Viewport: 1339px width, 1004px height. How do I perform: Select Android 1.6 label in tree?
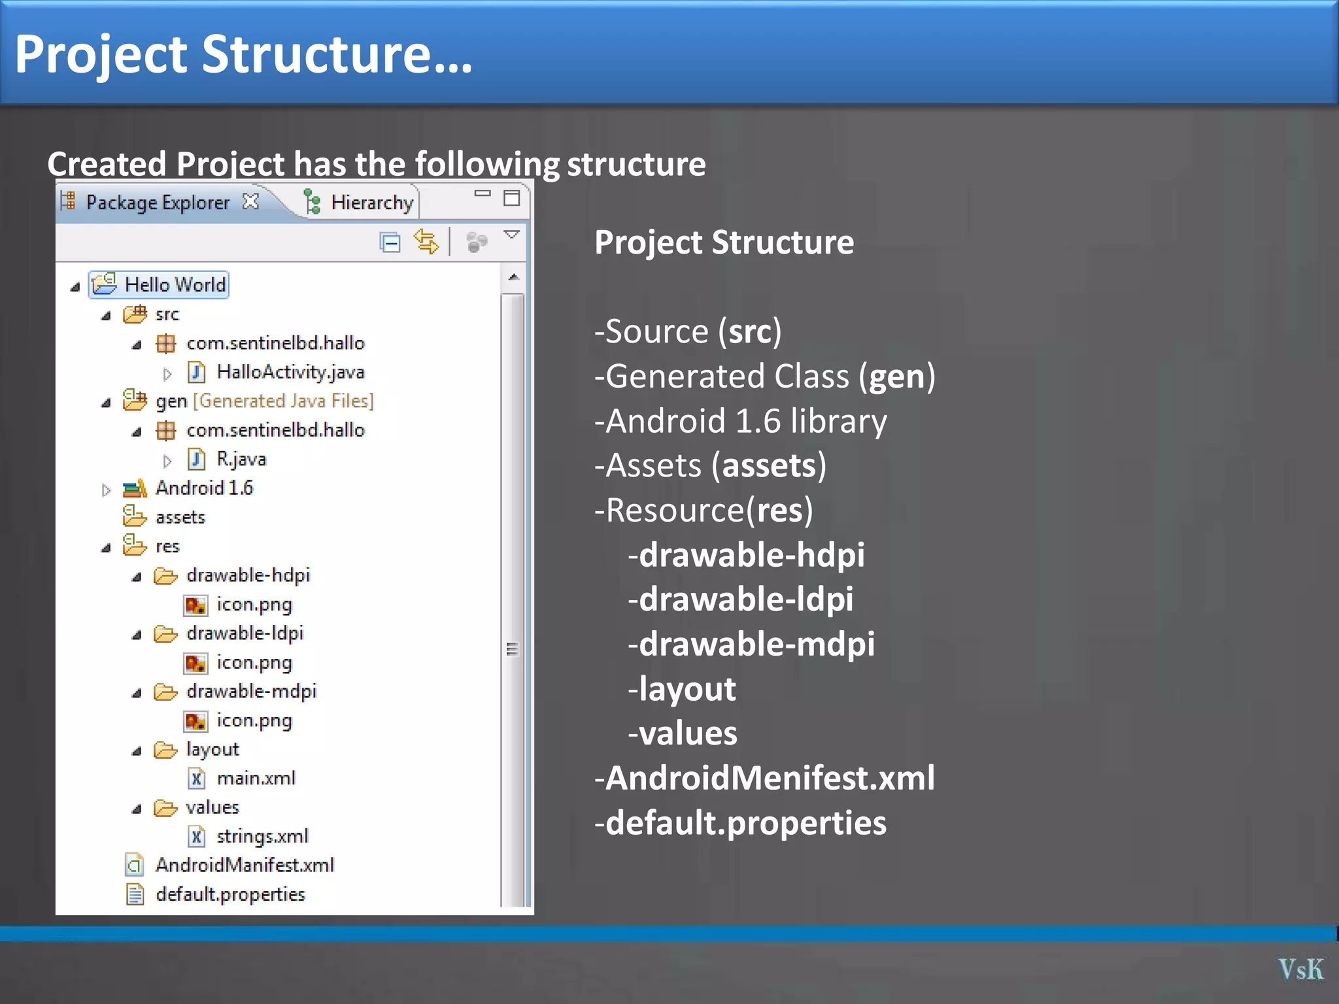pyautogui.click(x=204, y=488)
